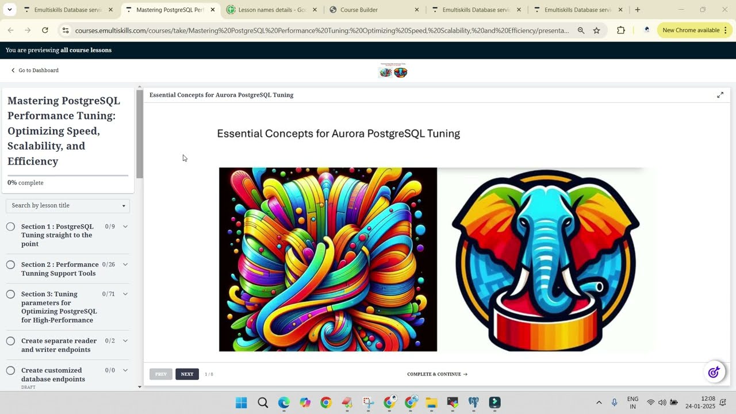Click the course logo thumbnail in header
Screen dimensions: 736x414
point(393,70)
